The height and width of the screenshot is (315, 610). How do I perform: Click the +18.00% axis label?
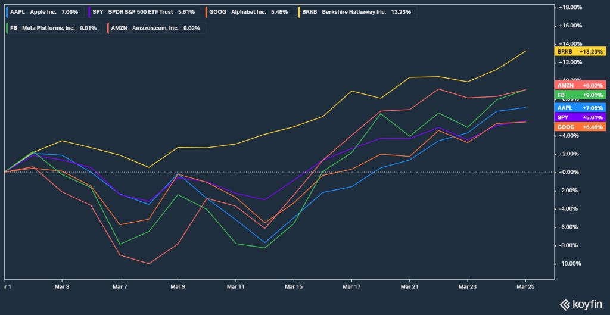570,7
